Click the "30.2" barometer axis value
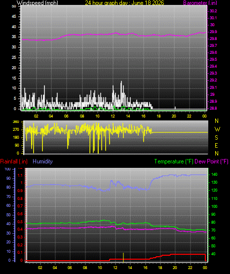Viewport: 230px width, 274px height. 213,11
